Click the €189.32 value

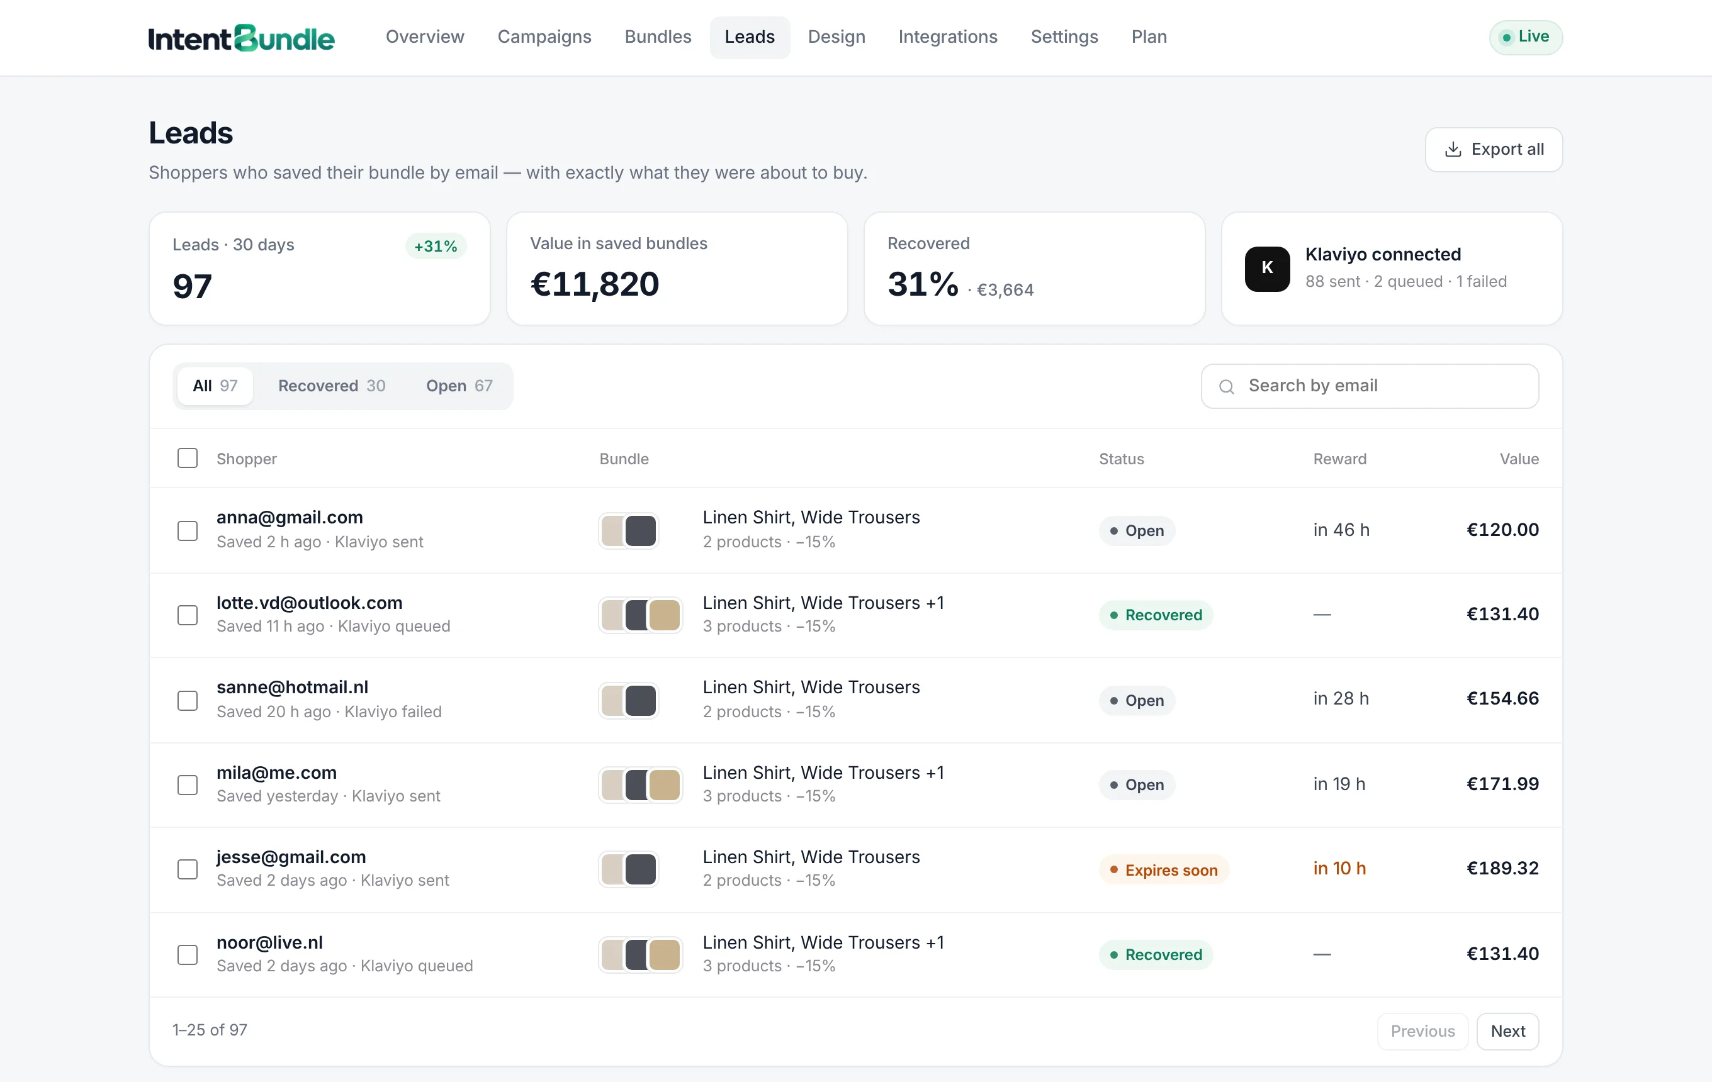[1502, 868]
